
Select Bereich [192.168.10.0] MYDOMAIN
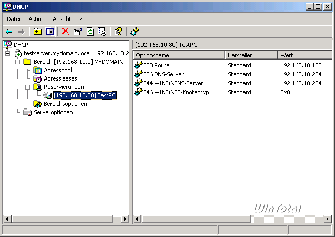point(78,62)
